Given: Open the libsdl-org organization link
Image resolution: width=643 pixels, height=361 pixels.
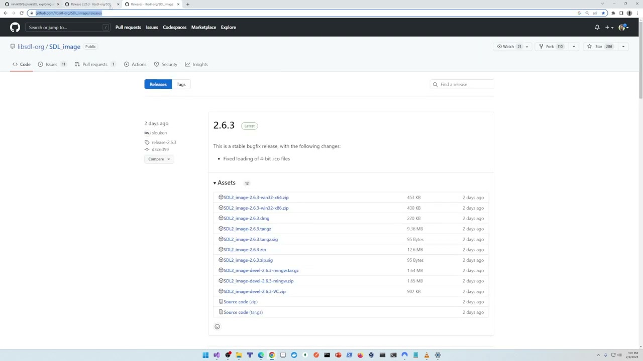Looking at the screenshot, I should coord(31,47).
